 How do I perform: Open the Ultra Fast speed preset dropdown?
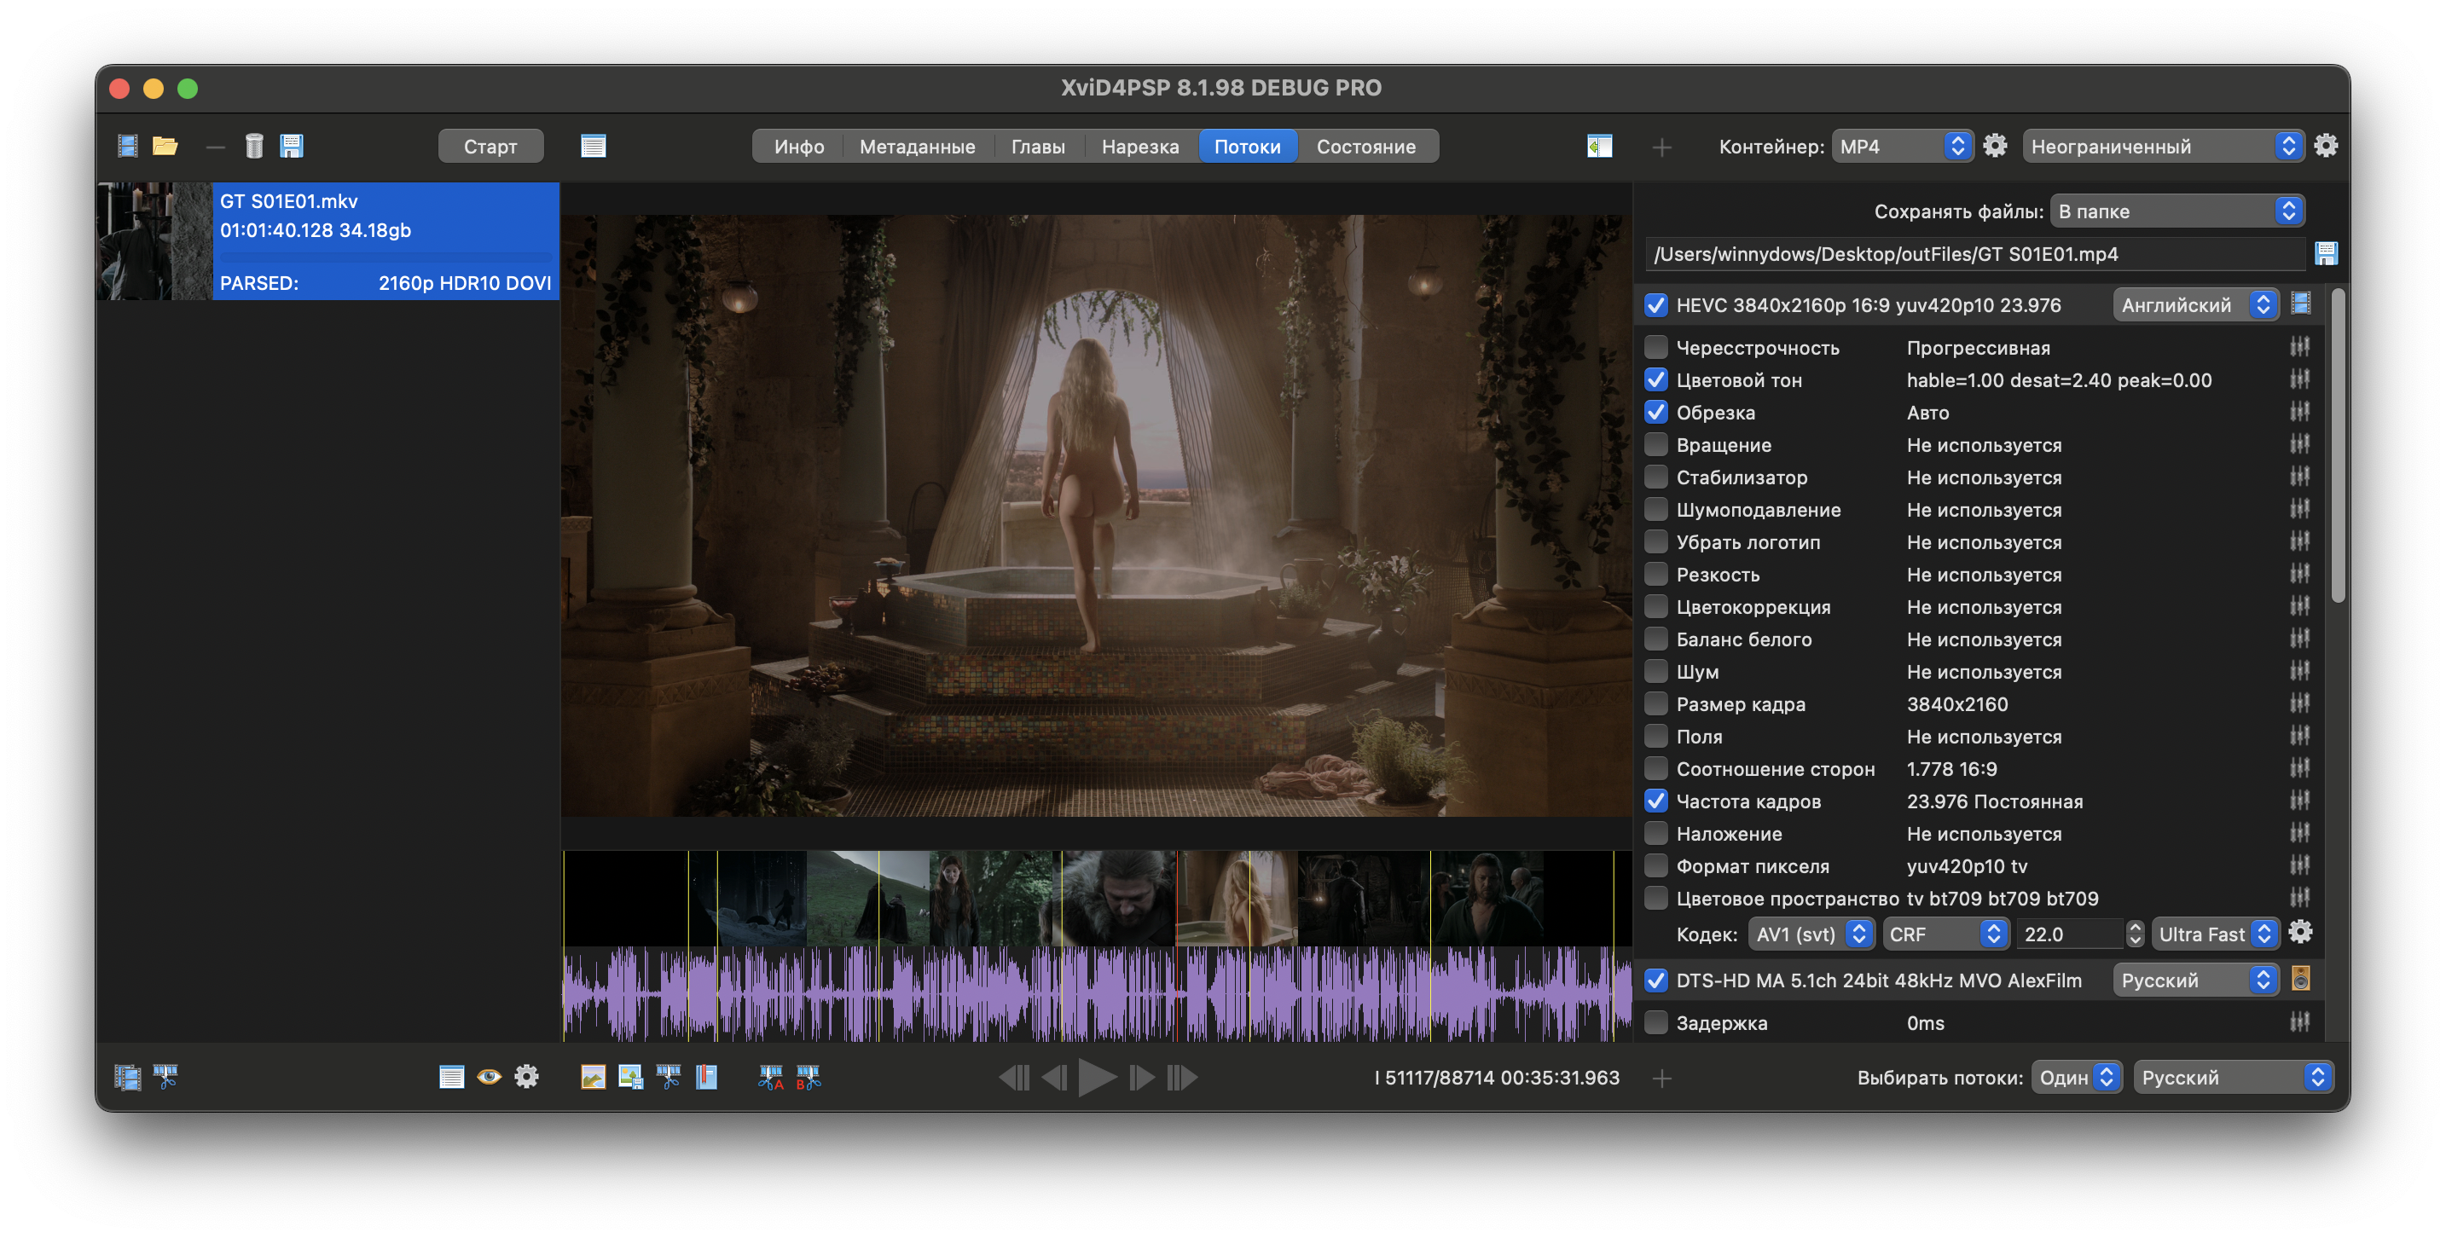pos(2215,934)
